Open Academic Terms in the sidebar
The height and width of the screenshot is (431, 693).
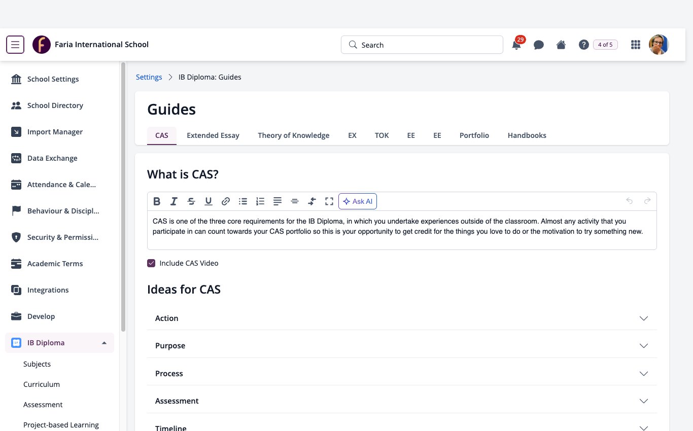tap(59, 264)
